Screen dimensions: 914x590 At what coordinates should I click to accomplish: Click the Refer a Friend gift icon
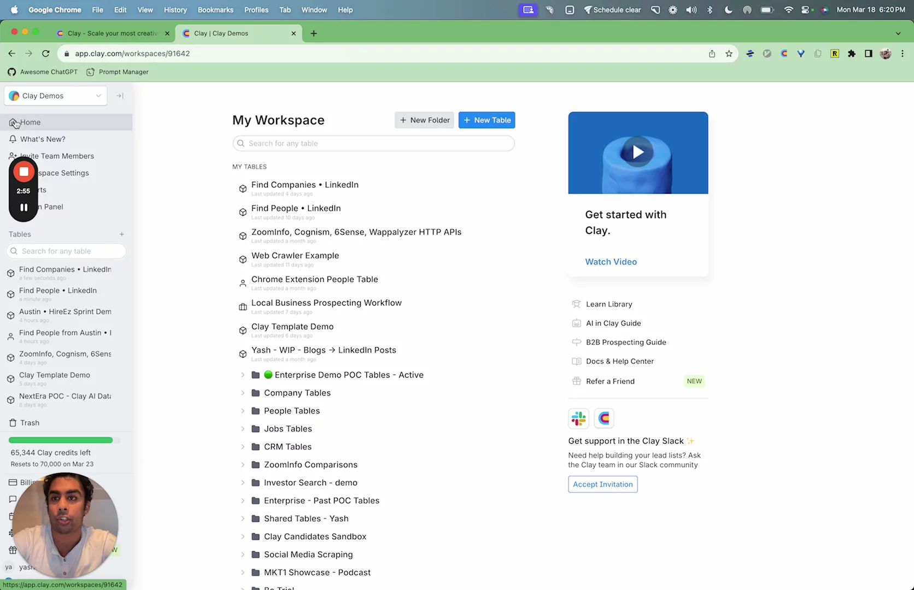(576, 381)
